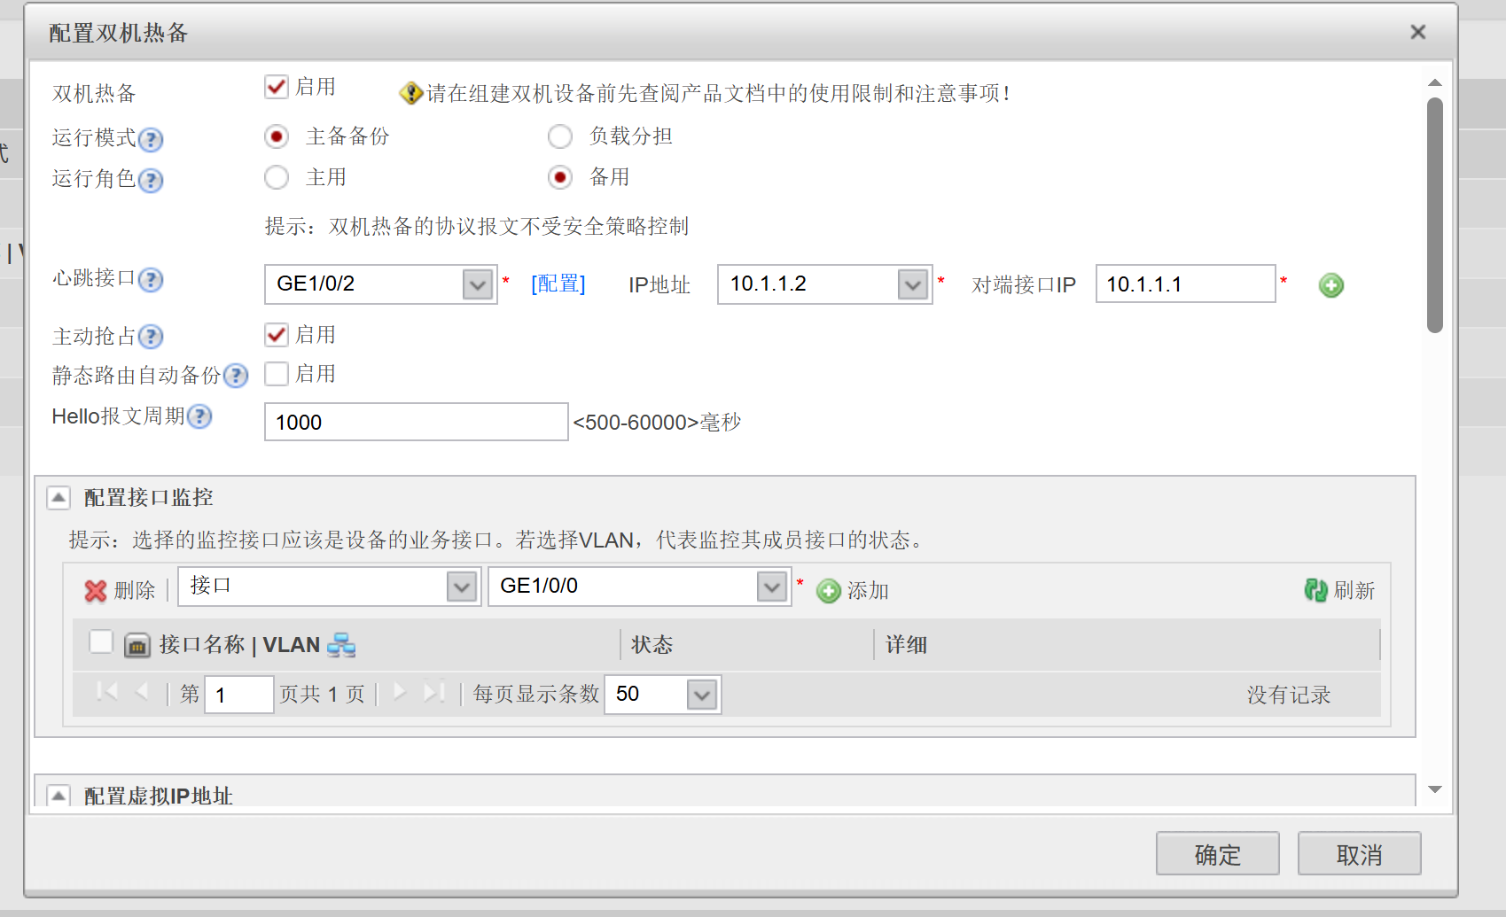Go to previous page arrow icon
1506x917 pixels.
[x=142, y=692]
